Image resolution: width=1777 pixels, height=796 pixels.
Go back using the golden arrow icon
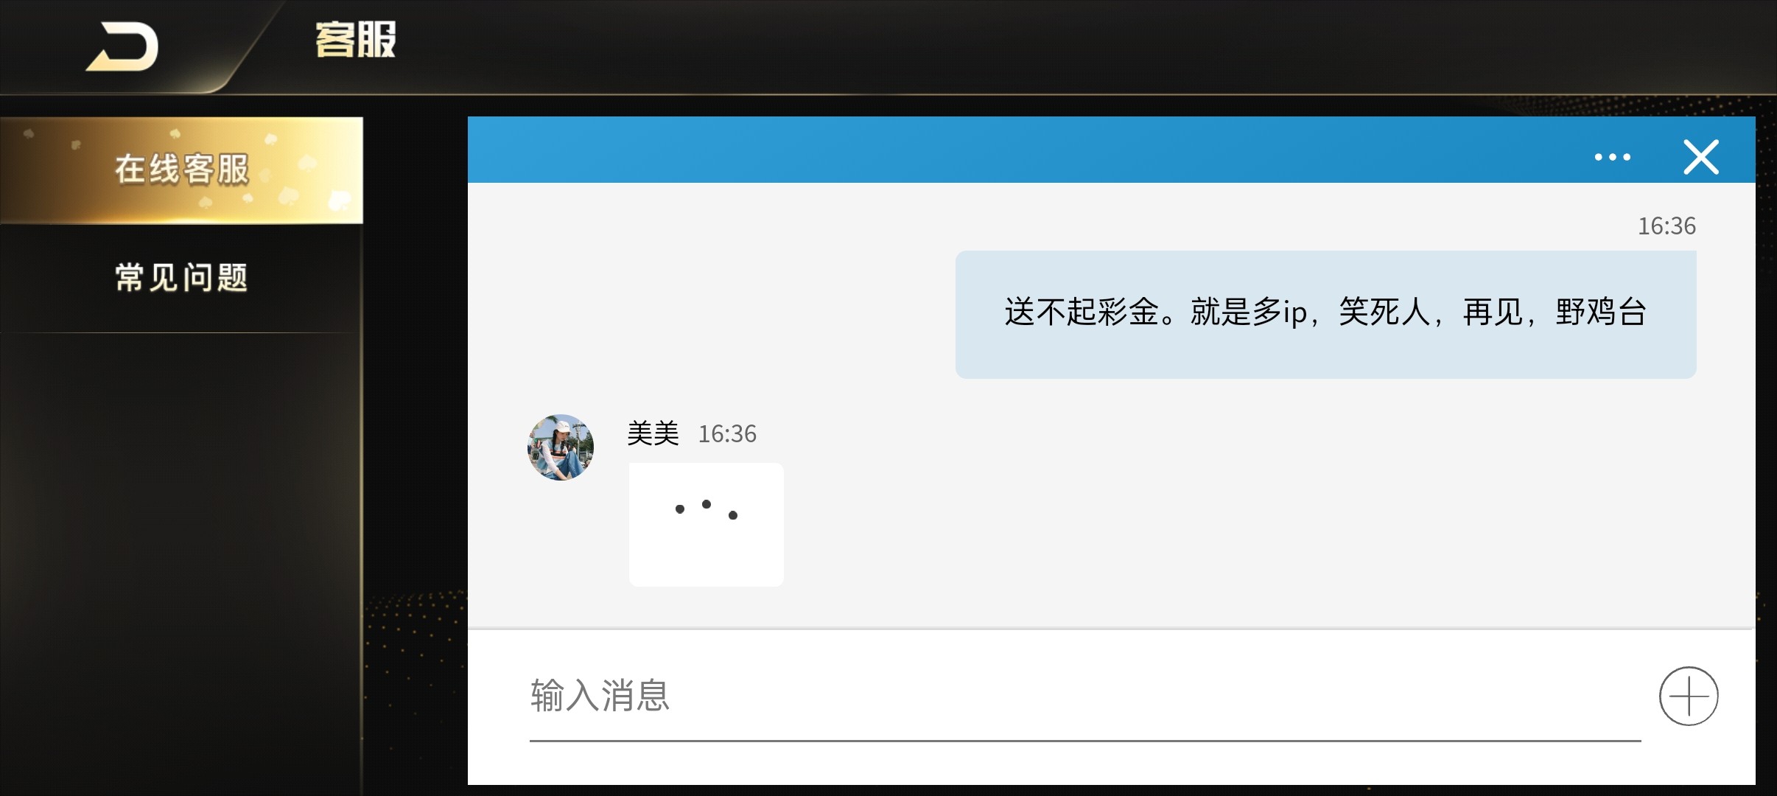point(122,47)
